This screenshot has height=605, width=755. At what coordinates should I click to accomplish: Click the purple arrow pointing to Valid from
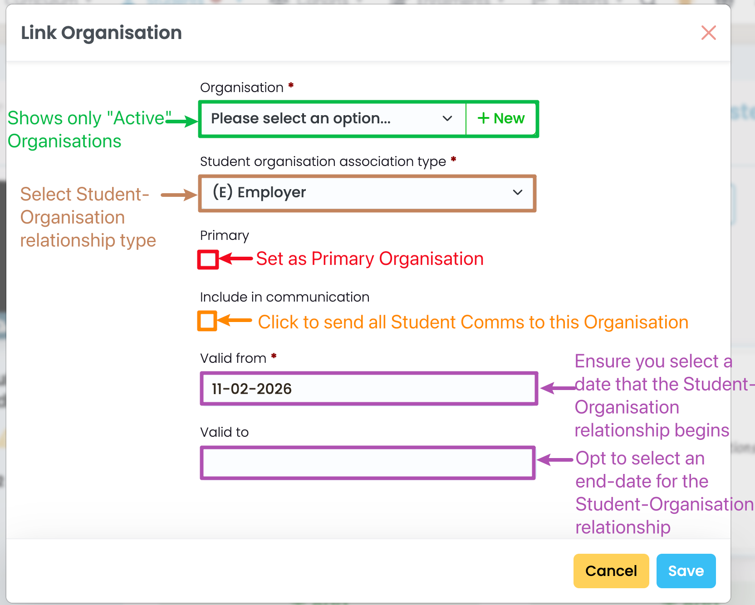tap(558, 388)
